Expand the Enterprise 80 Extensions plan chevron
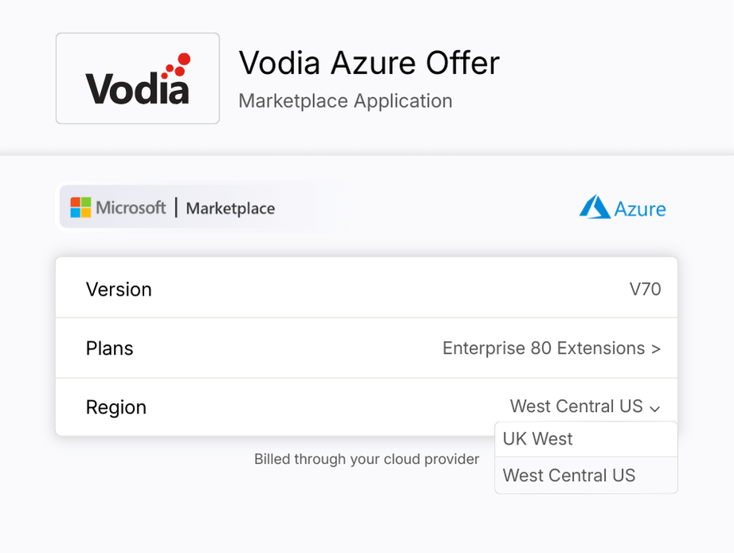 [659, 348]
